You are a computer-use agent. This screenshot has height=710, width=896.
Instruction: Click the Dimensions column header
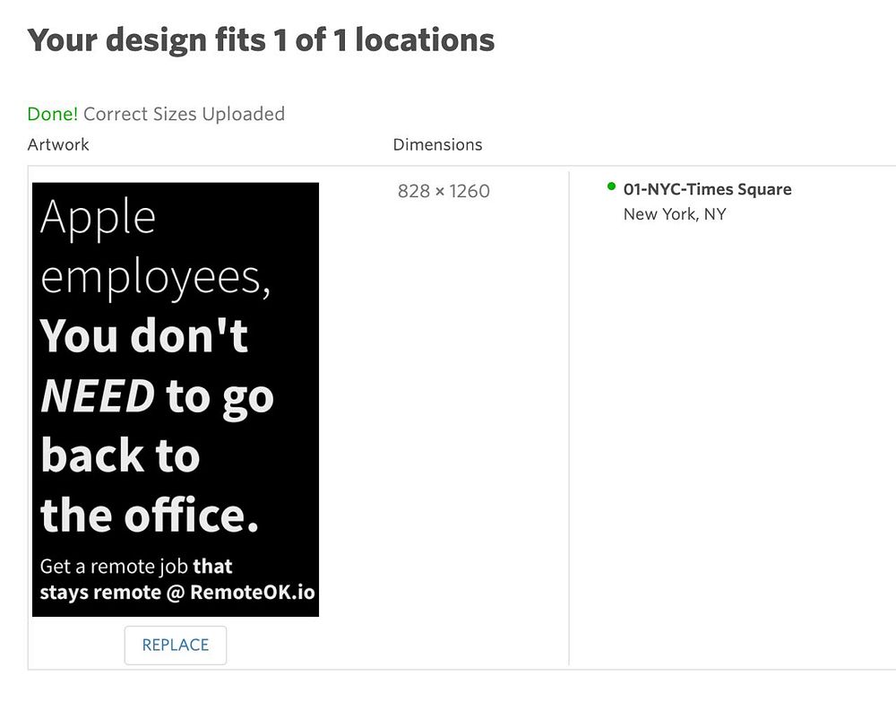(438, 144)
